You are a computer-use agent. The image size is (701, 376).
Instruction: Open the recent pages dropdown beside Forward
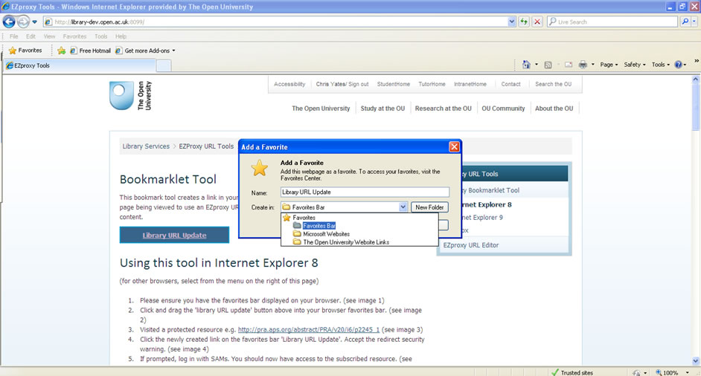[34, 22]
